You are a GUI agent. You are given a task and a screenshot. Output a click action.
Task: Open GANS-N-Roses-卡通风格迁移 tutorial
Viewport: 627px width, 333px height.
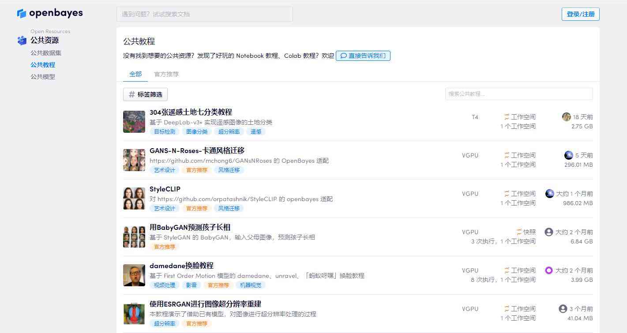pyautogui.click(x=197, y=150)
